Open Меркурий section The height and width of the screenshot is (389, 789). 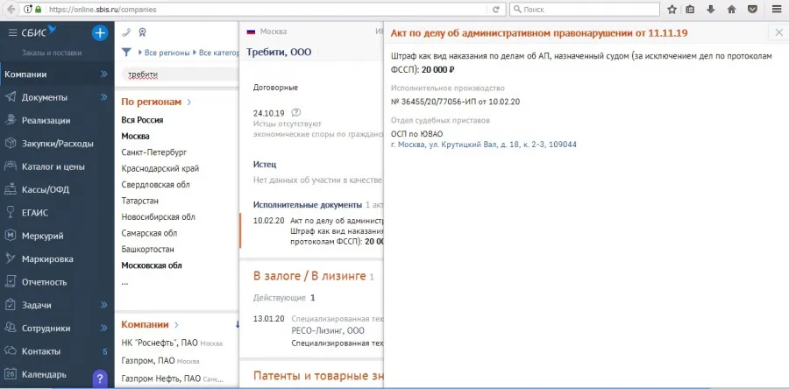pyautogui.click(x=42, y=237)
